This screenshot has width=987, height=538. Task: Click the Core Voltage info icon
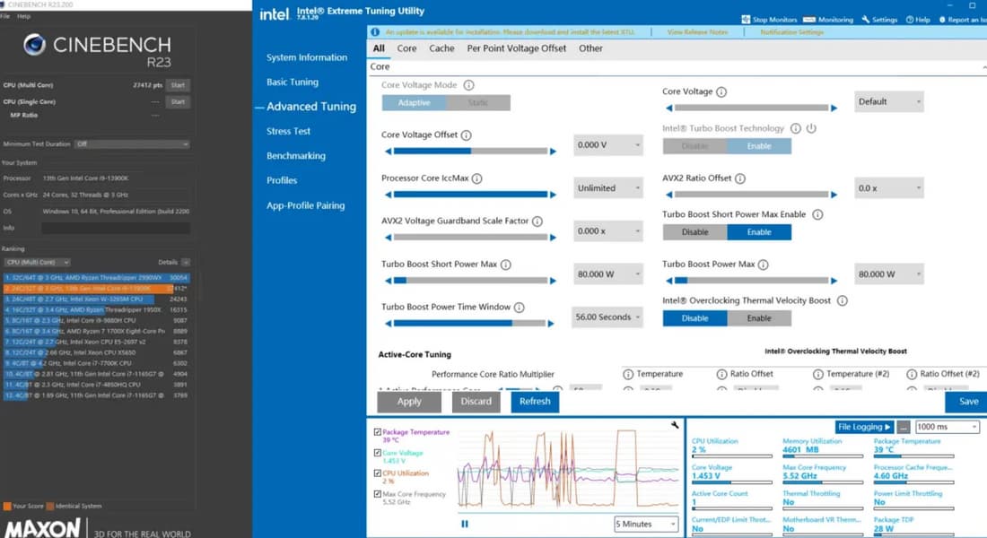coord(721,91)
